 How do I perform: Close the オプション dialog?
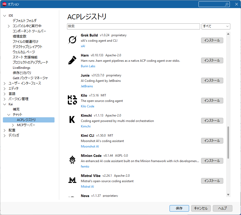point(237,4)
